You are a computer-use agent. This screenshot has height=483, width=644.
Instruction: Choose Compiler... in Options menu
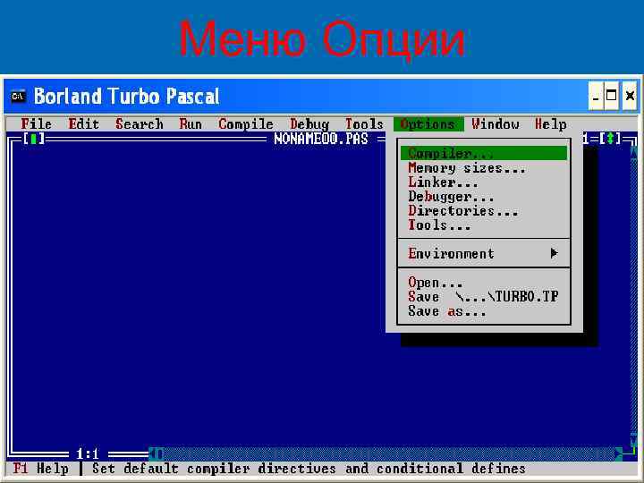[484, 153]
